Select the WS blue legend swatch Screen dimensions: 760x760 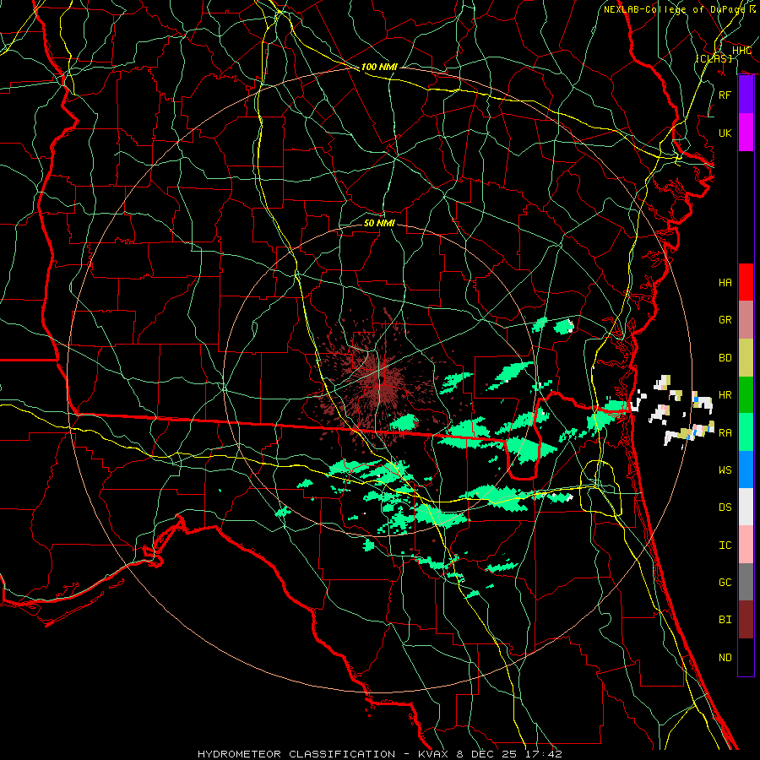tap(746, 470)
